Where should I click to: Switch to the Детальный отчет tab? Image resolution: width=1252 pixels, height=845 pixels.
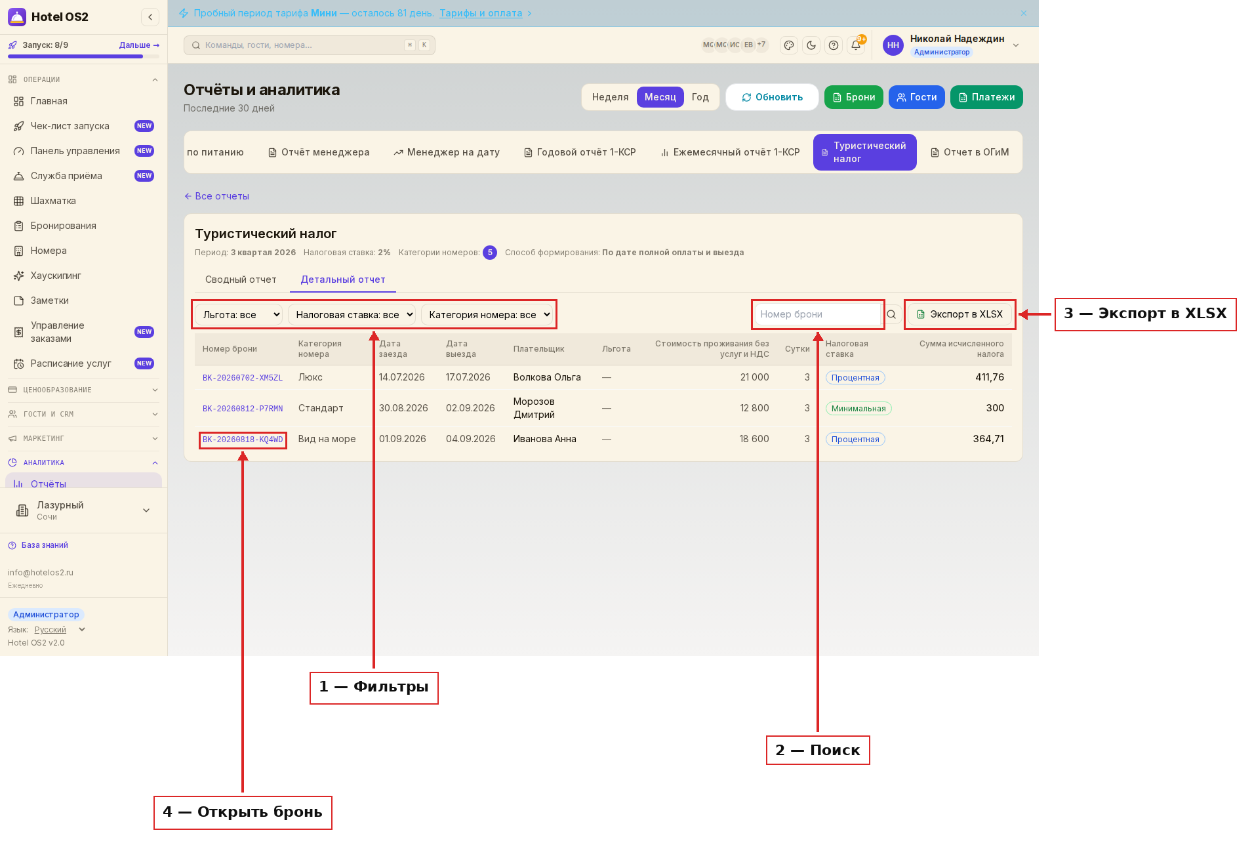(343, 279)
